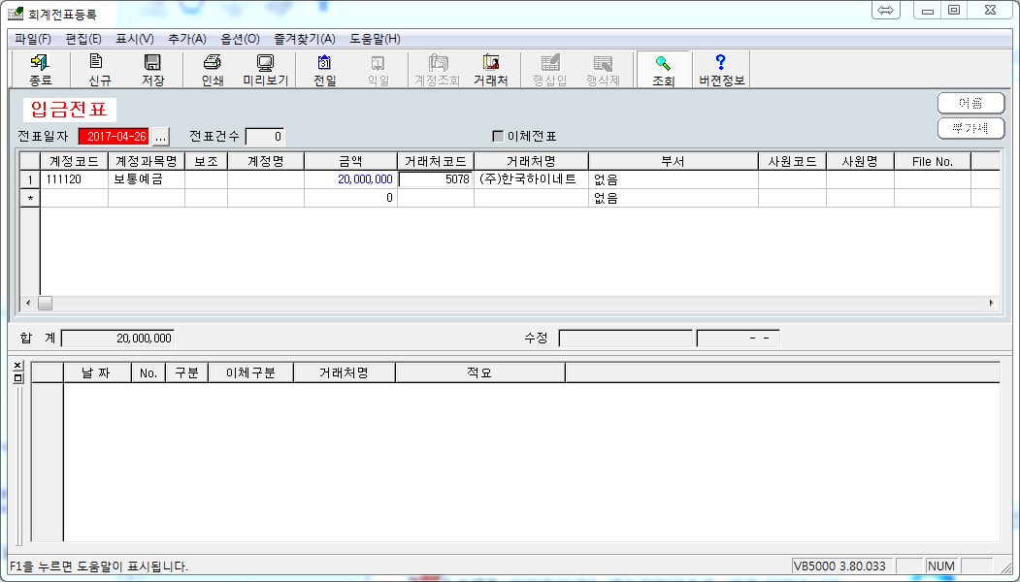1020x582 pixels.
Task: Select the 거래처코드 cell containing 5078
Action: [x=436, y=179]
